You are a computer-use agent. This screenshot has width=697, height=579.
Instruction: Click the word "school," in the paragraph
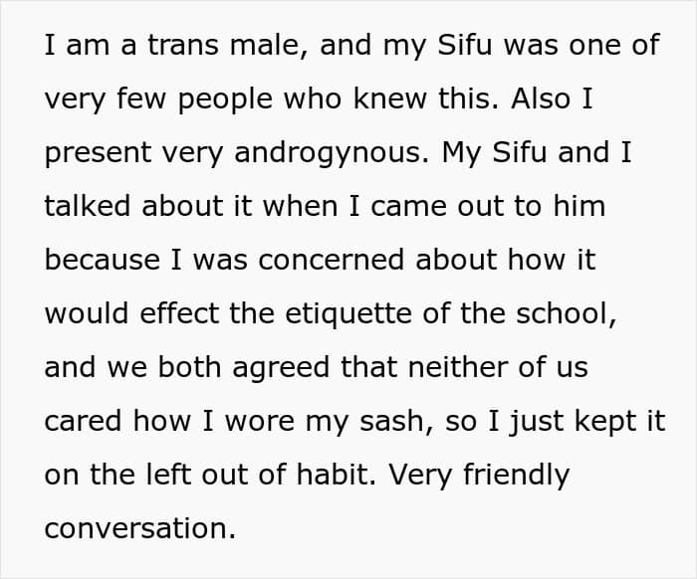(567, 313)
